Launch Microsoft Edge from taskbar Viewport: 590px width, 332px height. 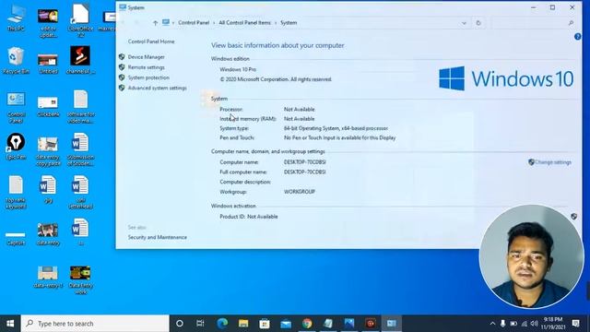(x=222, y=324)
